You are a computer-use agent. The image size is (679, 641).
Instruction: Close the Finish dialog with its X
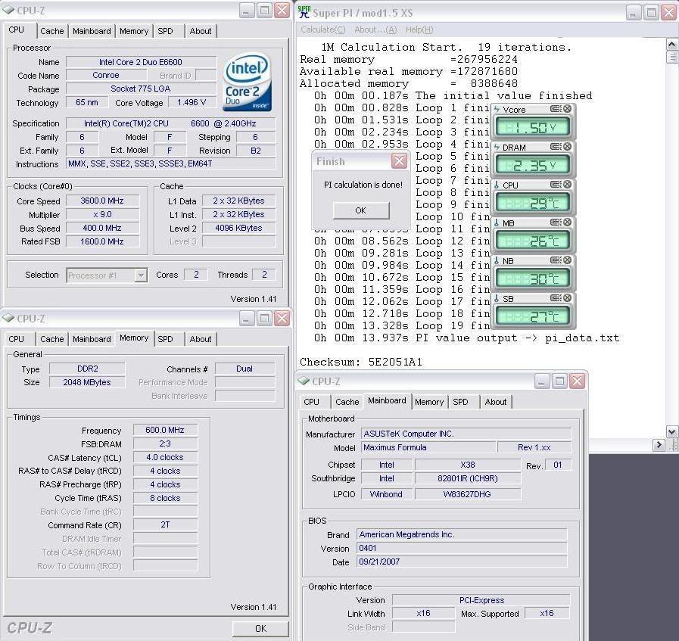399,161
